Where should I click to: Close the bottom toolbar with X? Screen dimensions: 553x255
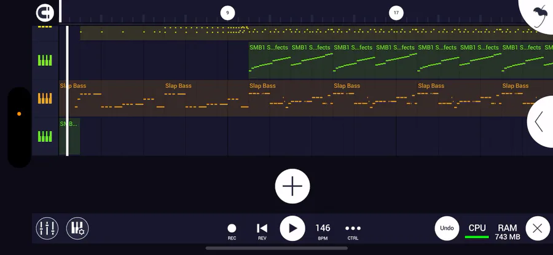pyautogui.click(x=538, y=229)
